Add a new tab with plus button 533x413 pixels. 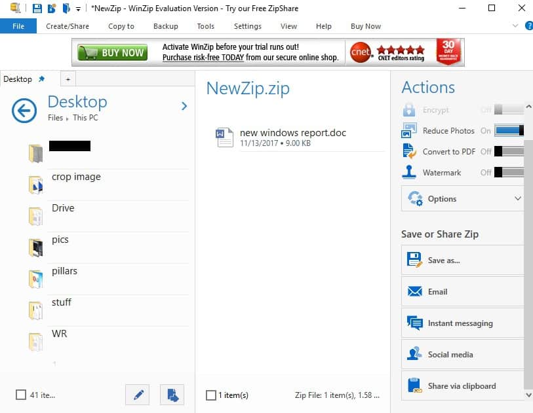[x=66, y=79]
